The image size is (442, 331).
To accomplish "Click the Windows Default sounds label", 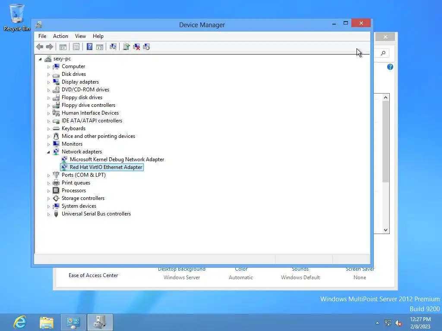I will (300, 278).
